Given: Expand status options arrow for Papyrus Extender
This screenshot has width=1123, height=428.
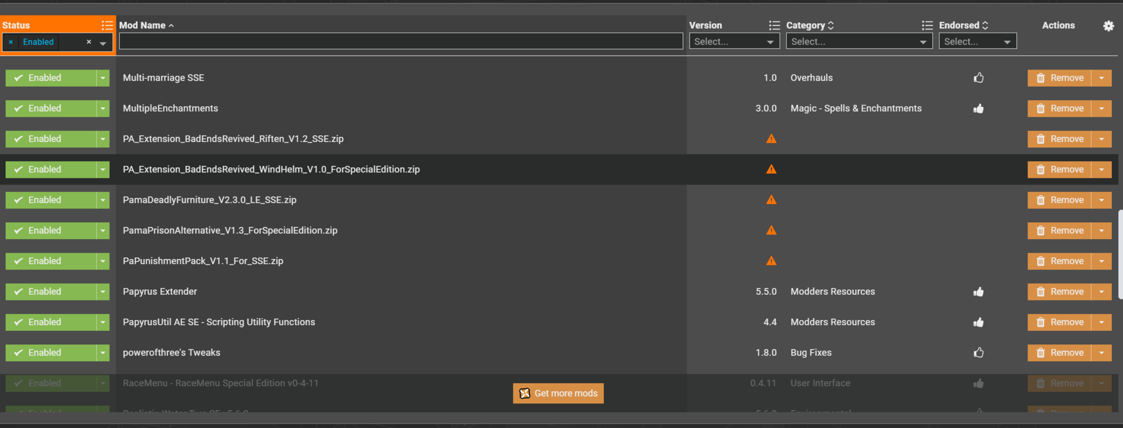Looking at the screenshot, I should point(103,291).
